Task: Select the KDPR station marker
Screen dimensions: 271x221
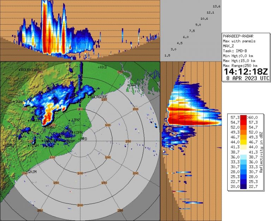Action: (72, 132)
